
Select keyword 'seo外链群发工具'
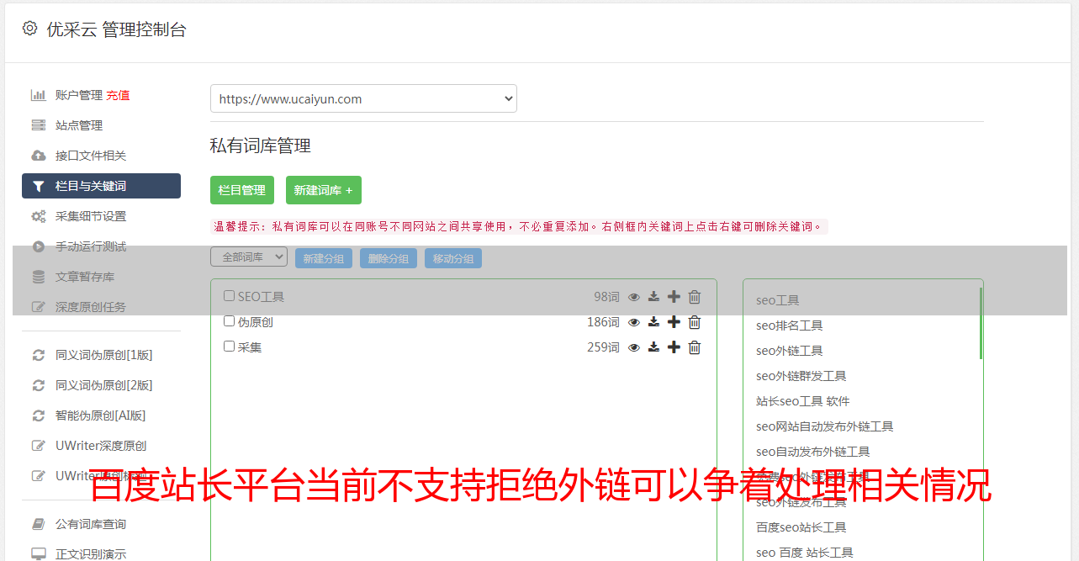click(x=801, y=376)
